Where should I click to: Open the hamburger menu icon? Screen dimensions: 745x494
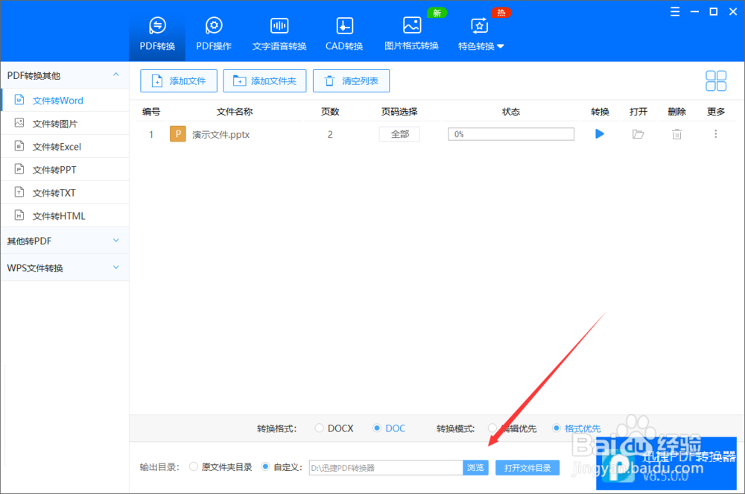click(x=675, y=12)
